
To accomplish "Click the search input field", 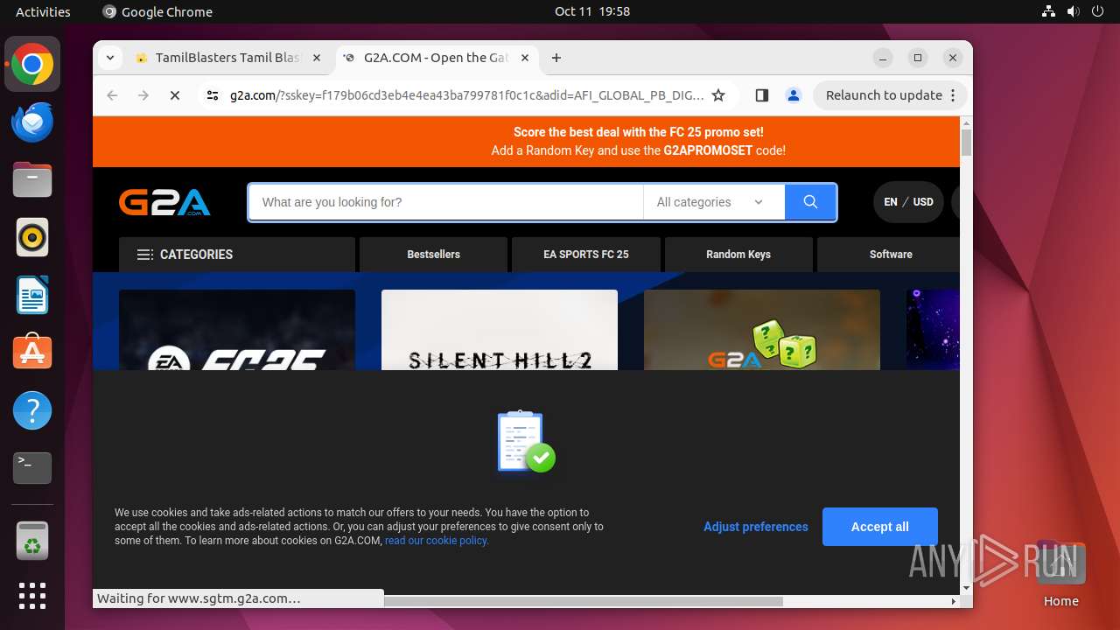I will tap(446, 202).
